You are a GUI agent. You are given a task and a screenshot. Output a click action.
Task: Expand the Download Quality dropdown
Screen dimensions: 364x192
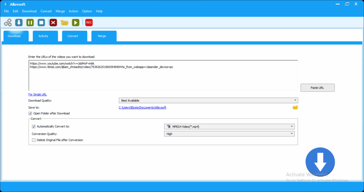tap(208, 101)
